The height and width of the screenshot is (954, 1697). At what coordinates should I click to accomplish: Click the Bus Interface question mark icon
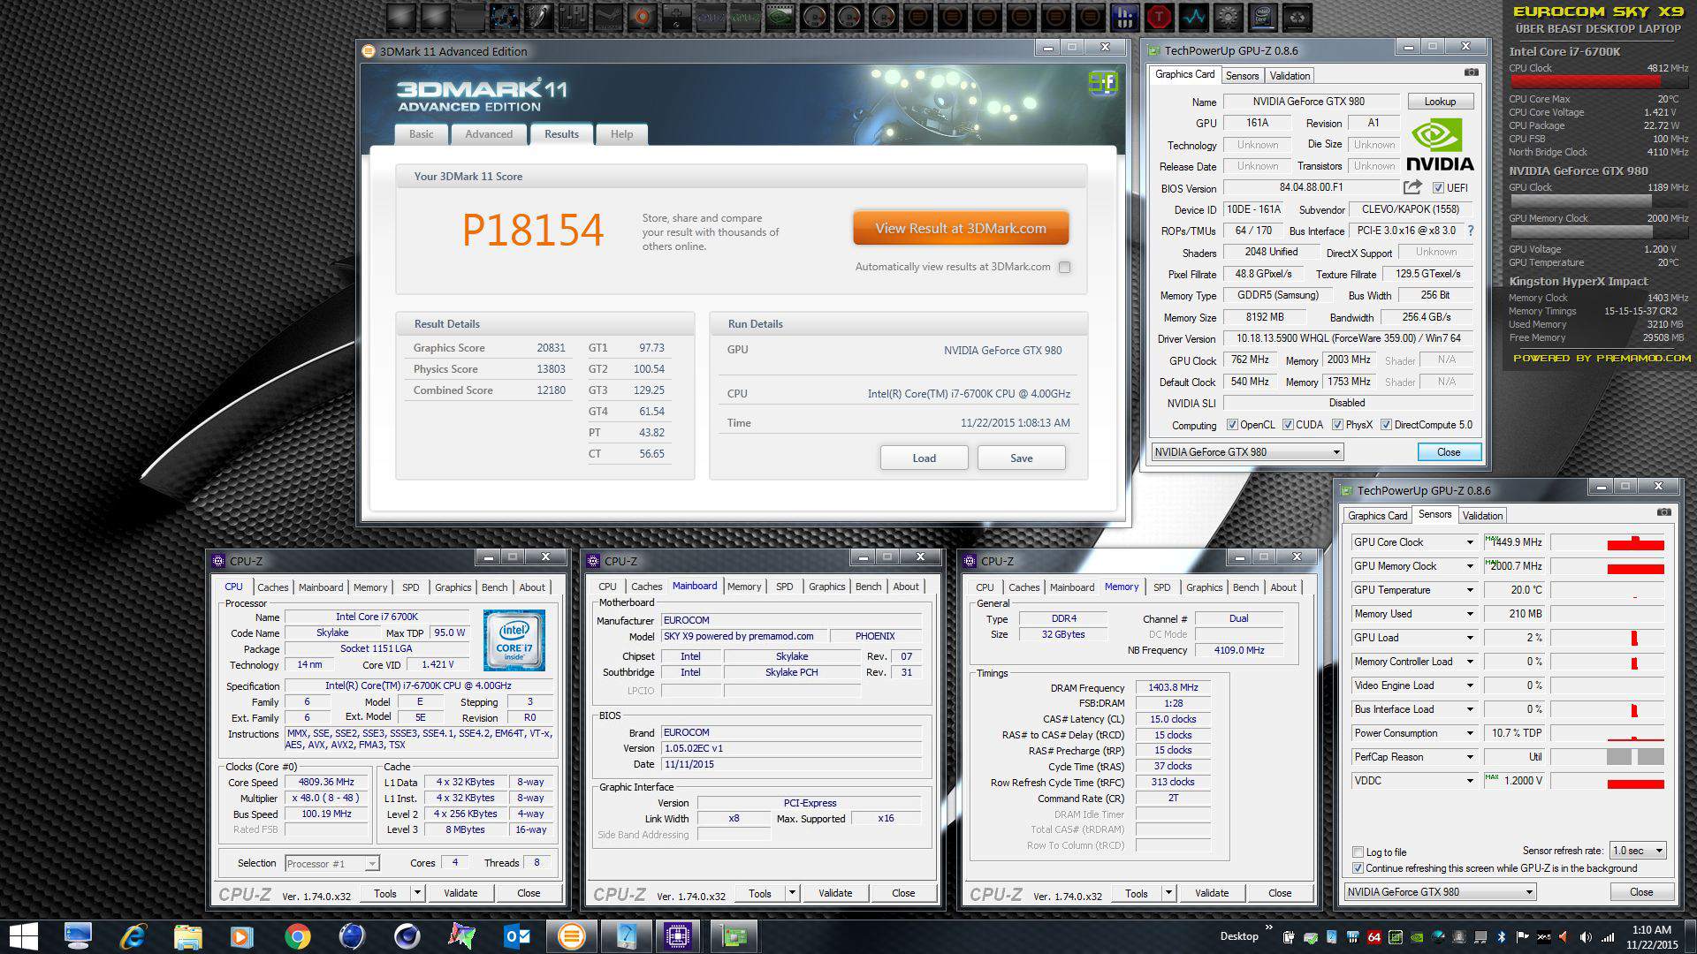click(x=1471, y=231)
